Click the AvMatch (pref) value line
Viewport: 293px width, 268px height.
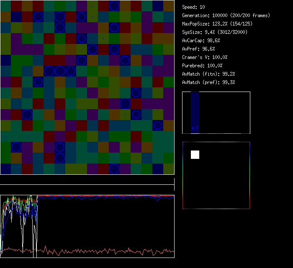pyautogui.click(x=209, y=82)
